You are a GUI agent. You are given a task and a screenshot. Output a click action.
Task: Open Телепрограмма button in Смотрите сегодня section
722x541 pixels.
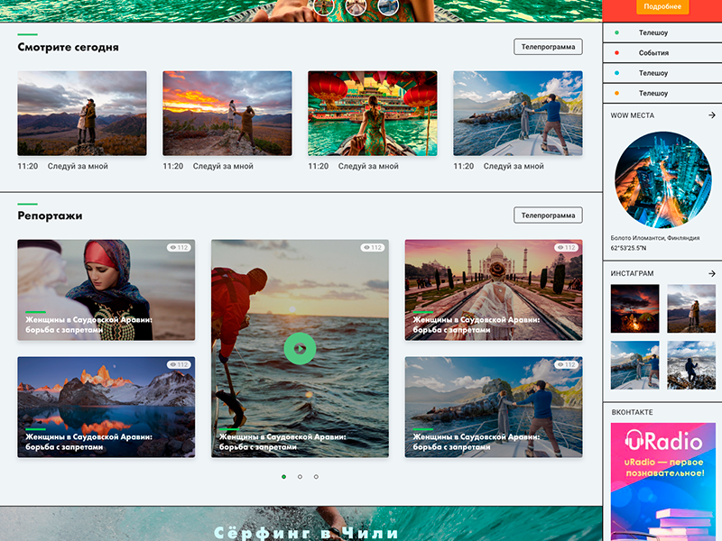point(548,47)
